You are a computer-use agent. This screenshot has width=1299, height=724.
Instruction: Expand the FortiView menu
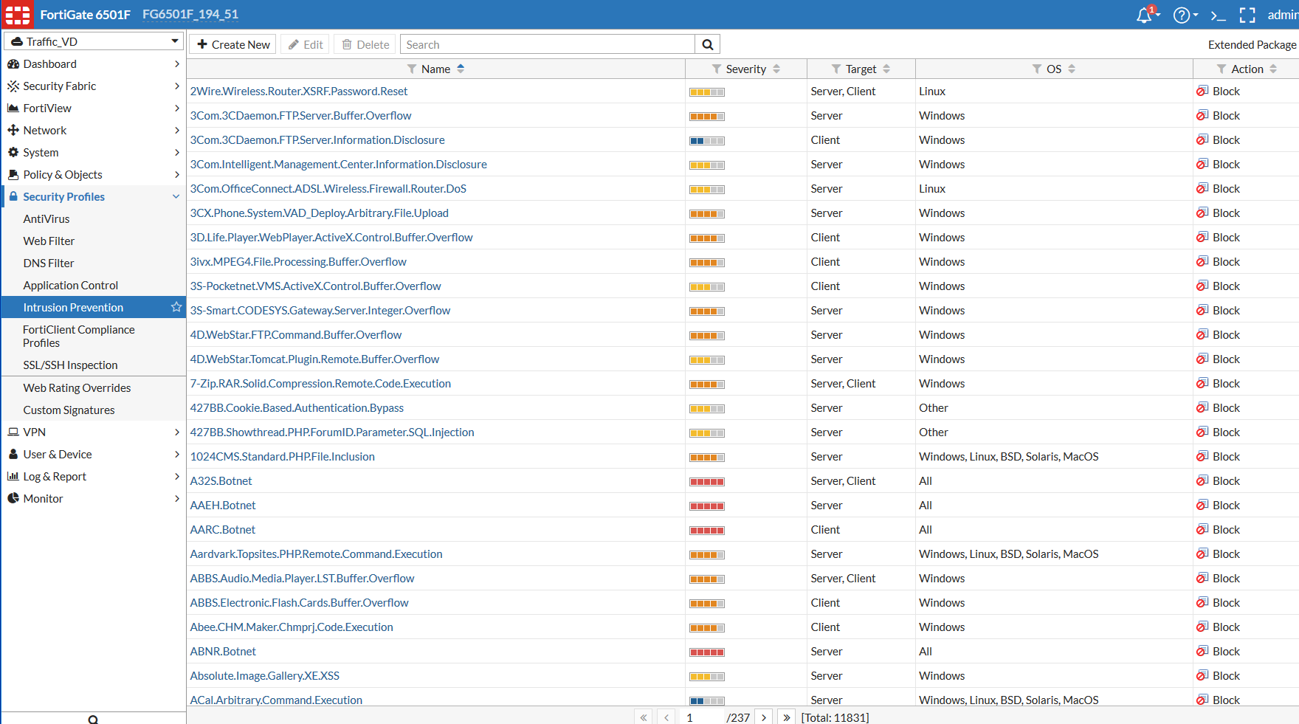click(x=93, y=108)
